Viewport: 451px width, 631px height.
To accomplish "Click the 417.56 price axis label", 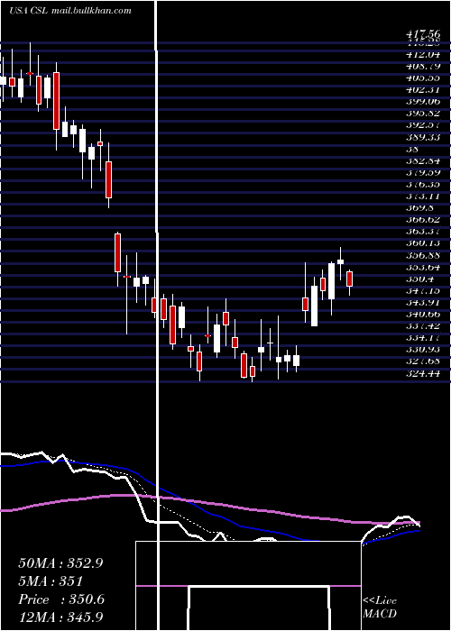I will [x=422, y=36].
